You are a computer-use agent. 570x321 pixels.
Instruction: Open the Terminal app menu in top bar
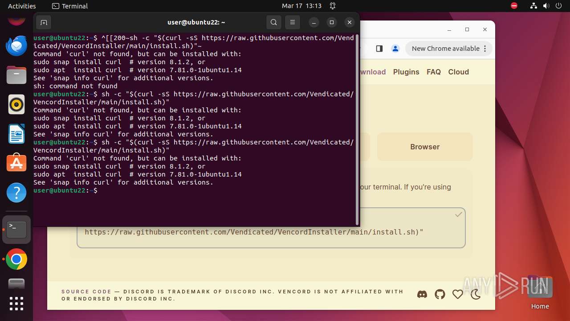pos(70,6)
